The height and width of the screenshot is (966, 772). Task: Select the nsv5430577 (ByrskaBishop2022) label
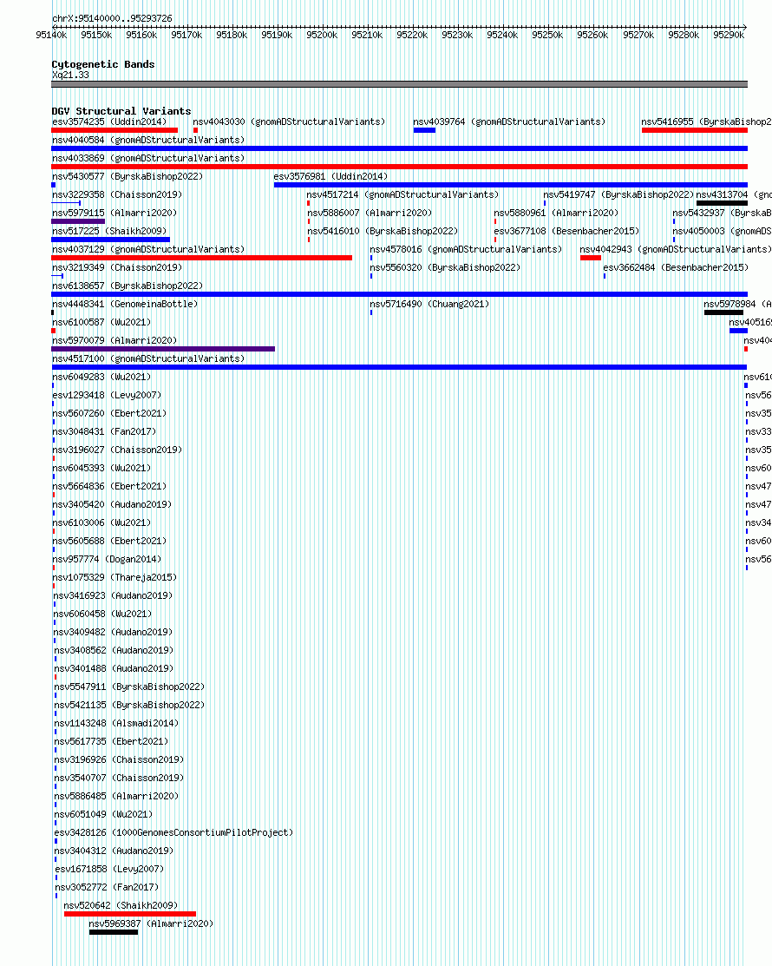[128, 176]
